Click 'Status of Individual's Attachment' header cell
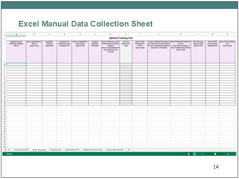Screen dimensions: 239x179 tap(159, 52)
